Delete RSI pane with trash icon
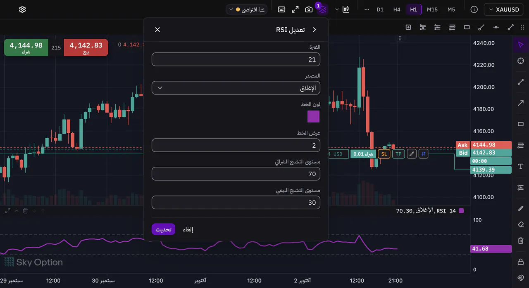Image resolution: width=529 pixels, height=288 pixels. 25,211
